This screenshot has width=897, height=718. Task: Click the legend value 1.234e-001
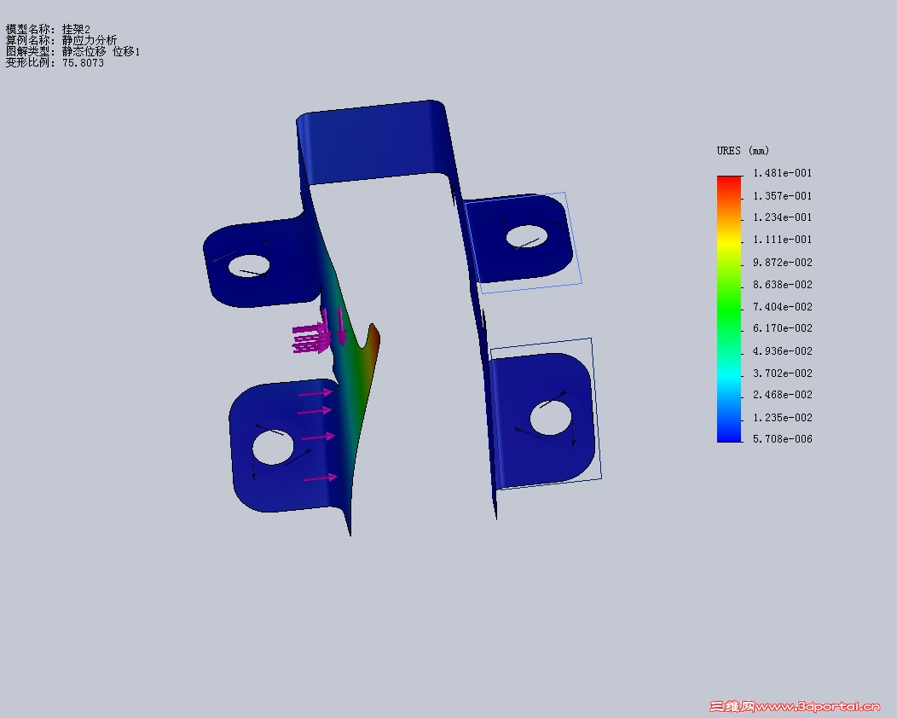tap(782, 217)
